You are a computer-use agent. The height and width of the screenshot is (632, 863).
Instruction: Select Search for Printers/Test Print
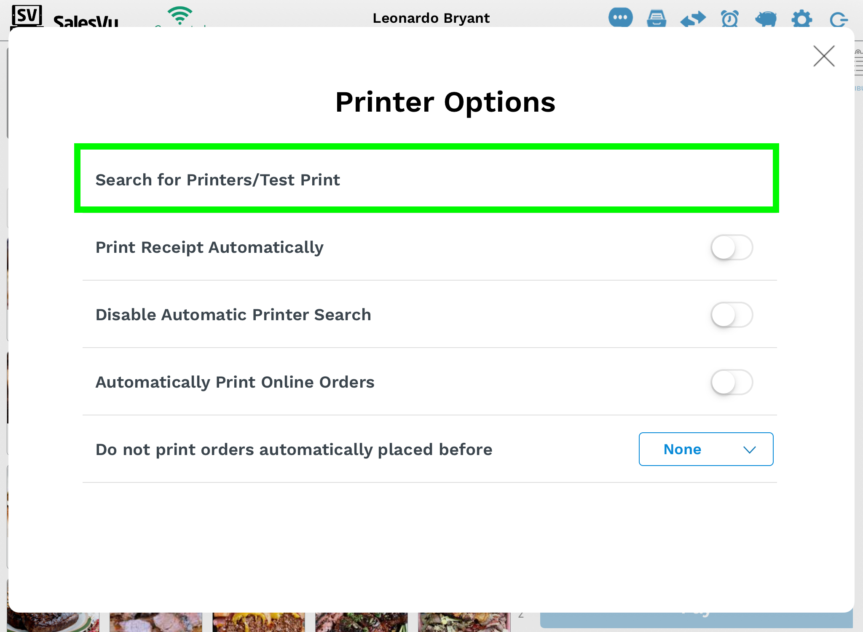[x=426, y=178]
